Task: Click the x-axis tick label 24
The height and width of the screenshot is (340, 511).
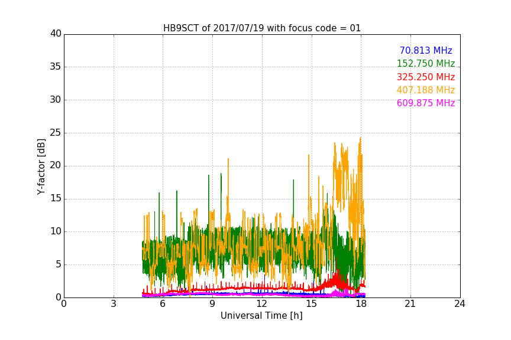Action: click(460, 304)
